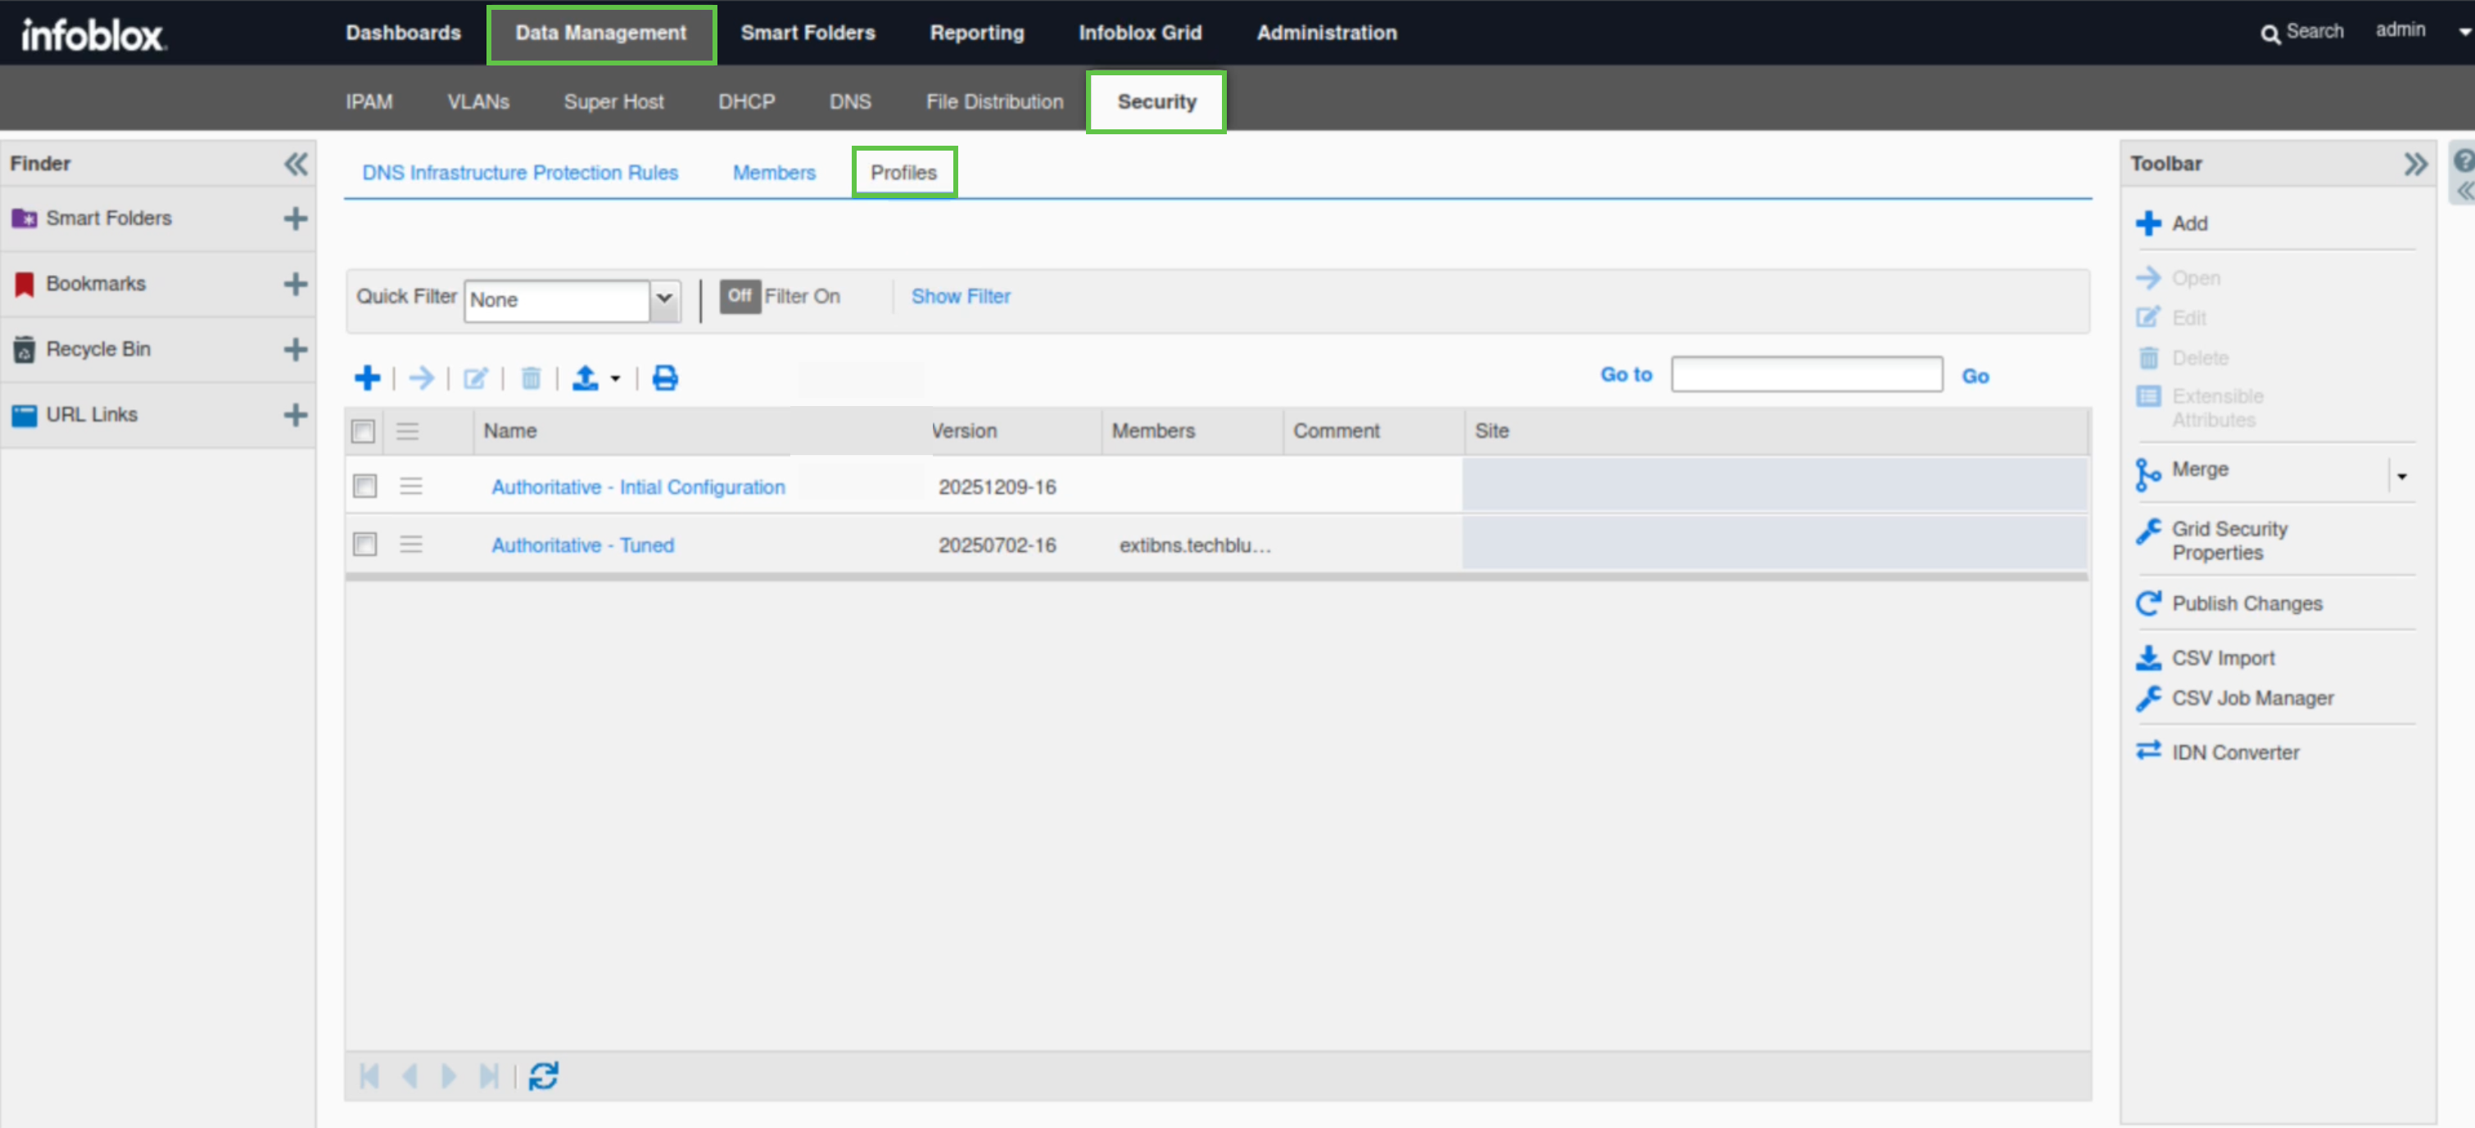Open the help question mark icon
This screenshot has width=2475, height=1128.
coord(2464,160)
